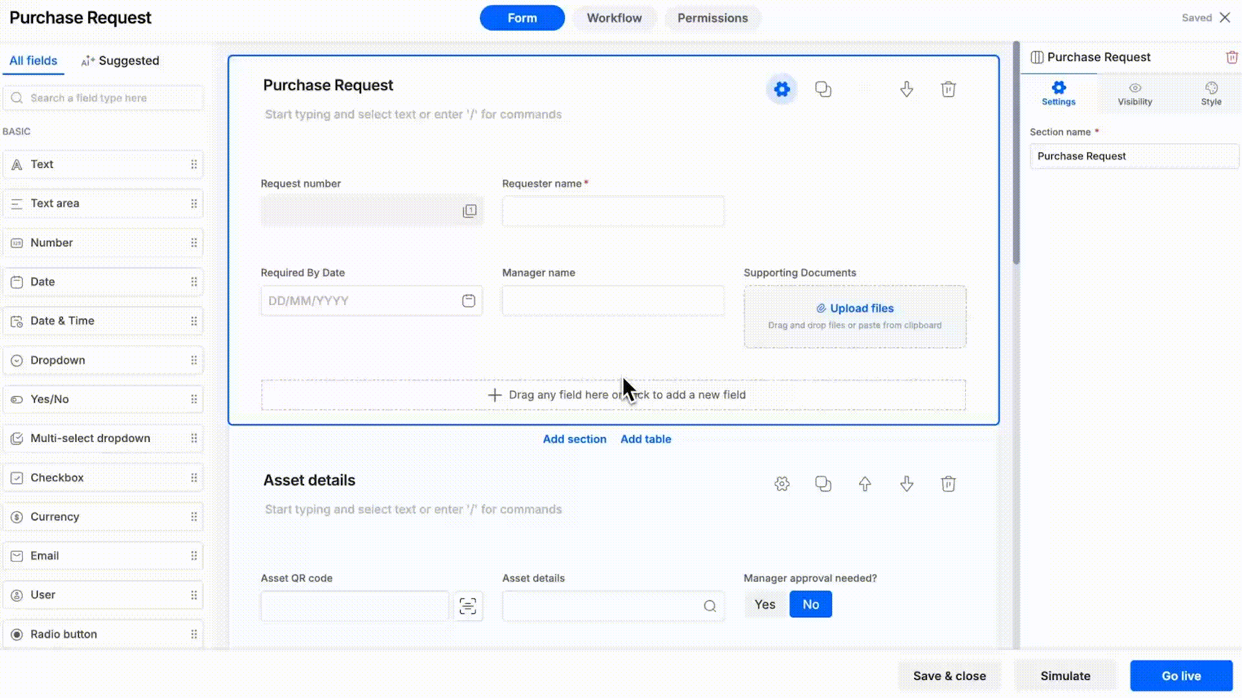Click trash icon in right properties panel
This screenshot has width=1242, height=698.
(x=1232, y=57)
